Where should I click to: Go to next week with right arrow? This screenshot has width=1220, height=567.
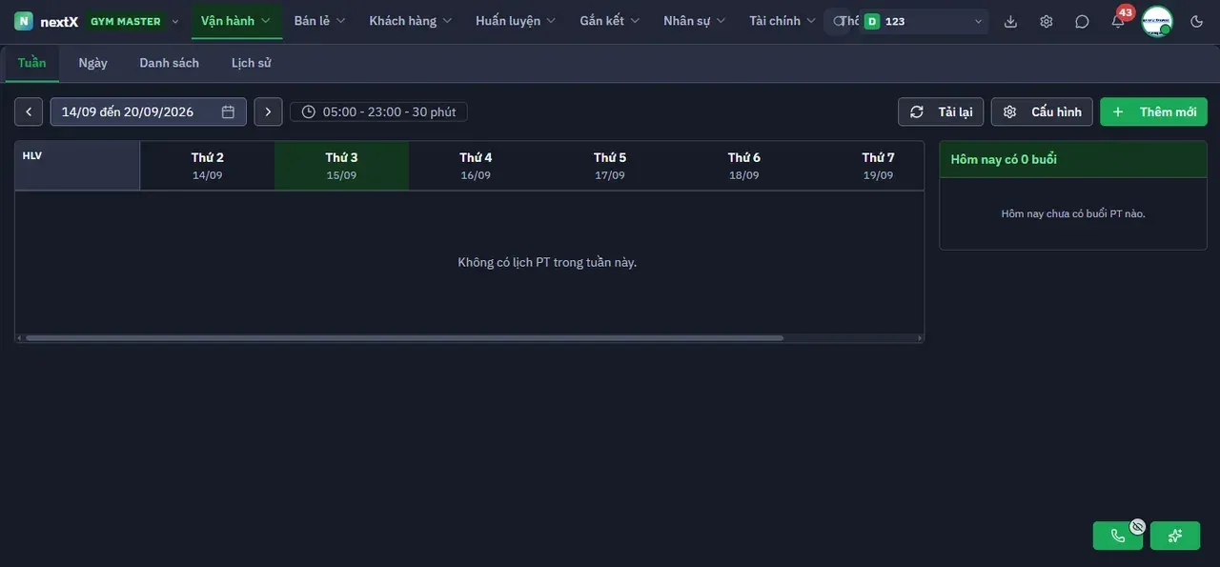point(268,111)
